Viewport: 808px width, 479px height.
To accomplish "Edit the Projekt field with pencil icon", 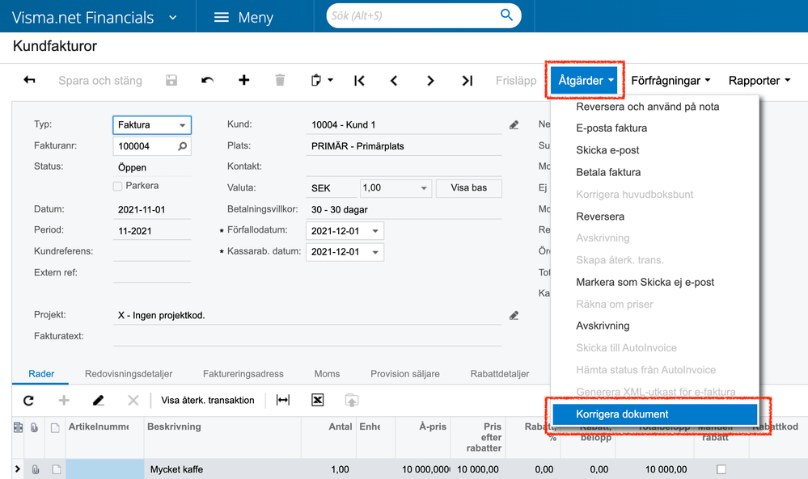I will [514, 315].
